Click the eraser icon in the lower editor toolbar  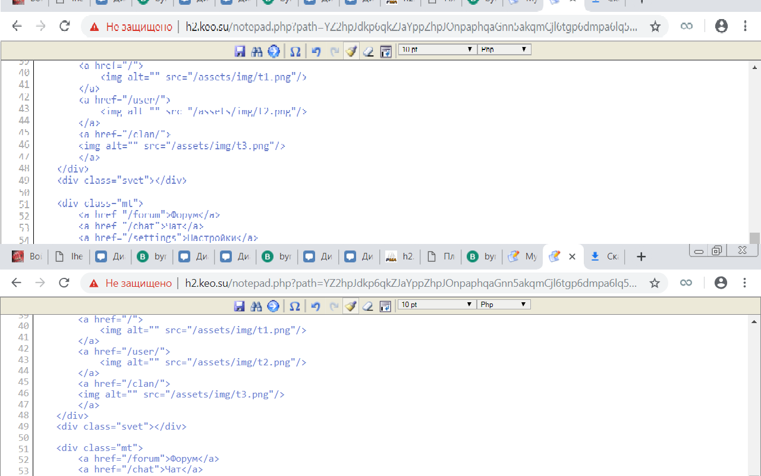pyautogui.click(x=367, y=306)
